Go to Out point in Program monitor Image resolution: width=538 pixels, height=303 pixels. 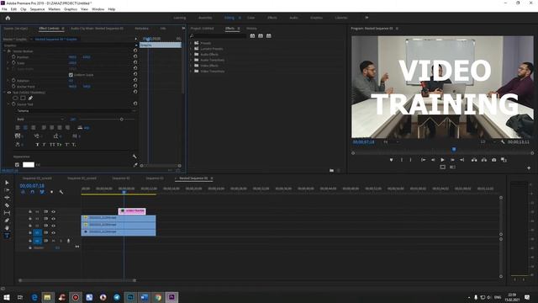click(x=462, y=160)
